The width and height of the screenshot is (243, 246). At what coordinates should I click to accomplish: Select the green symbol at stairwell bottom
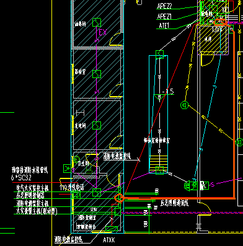pyautogui.click(x=159, y=170)
